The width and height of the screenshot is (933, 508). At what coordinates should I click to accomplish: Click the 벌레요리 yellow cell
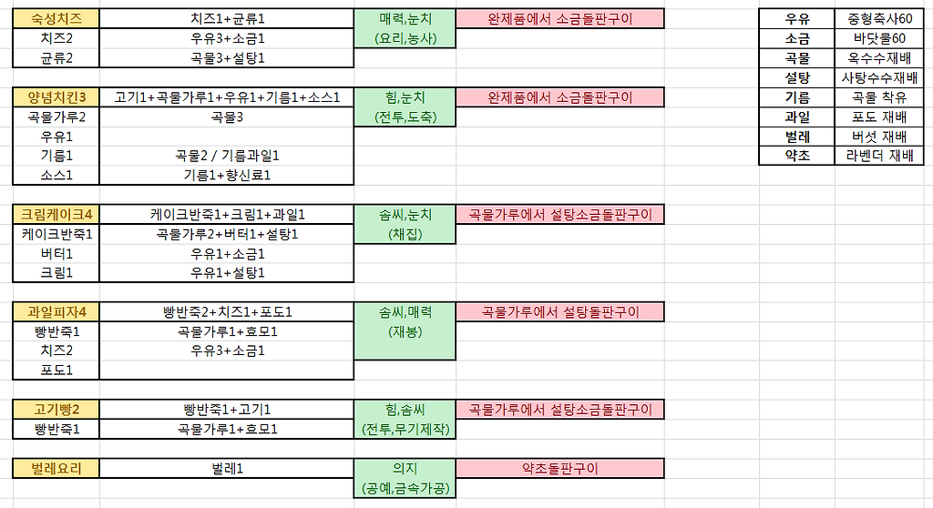click(56, 469)
